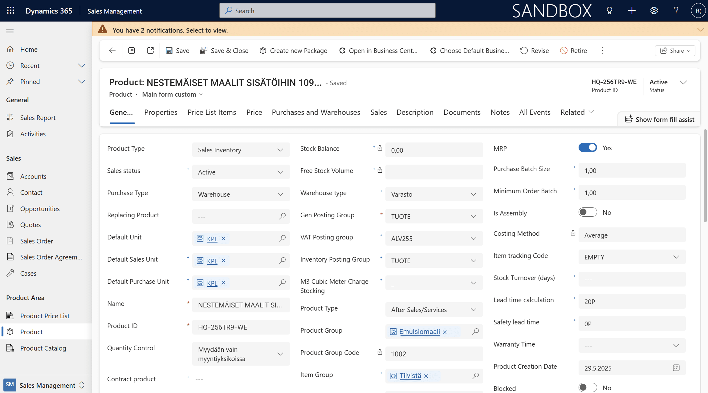
Task: Open settings gear in top bar
Action: coord(654,11)
